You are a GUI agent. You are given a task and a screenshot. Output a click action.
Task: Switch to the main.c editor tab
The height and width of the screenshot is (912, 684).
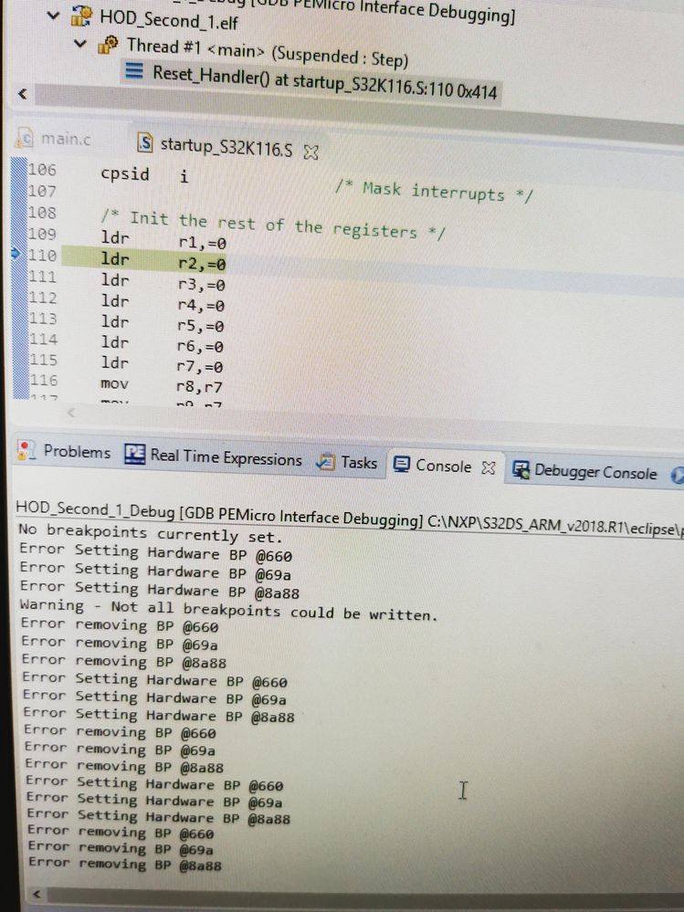point(56,139)
